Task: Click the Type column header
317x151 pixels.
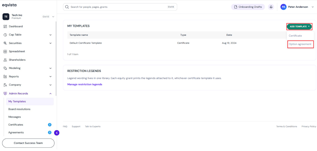Action: [183, 35]
